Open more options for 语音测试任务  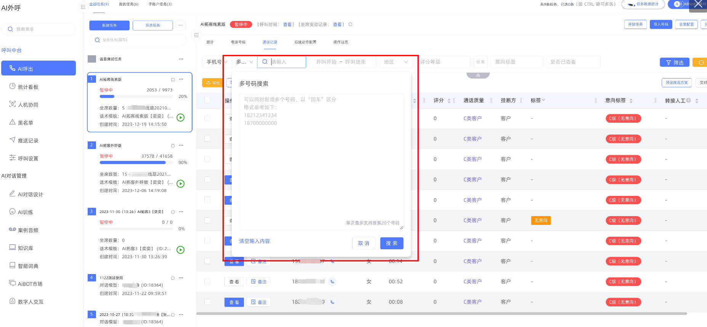(181, 59)
